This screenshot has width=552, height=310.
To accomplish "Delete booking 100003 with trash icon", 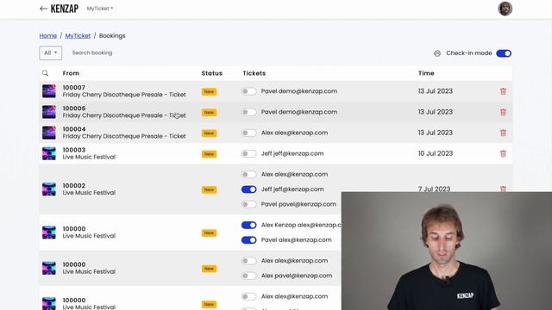I will (503, 153).
